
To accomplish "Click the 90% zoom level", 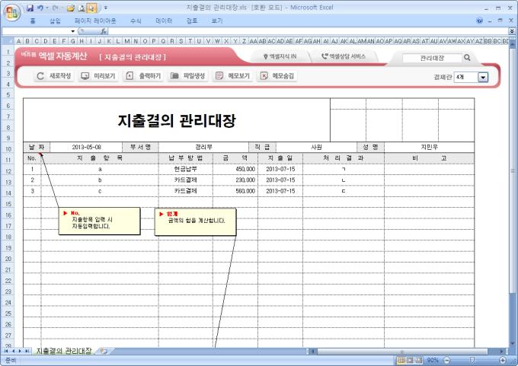I will pos(433,360).
